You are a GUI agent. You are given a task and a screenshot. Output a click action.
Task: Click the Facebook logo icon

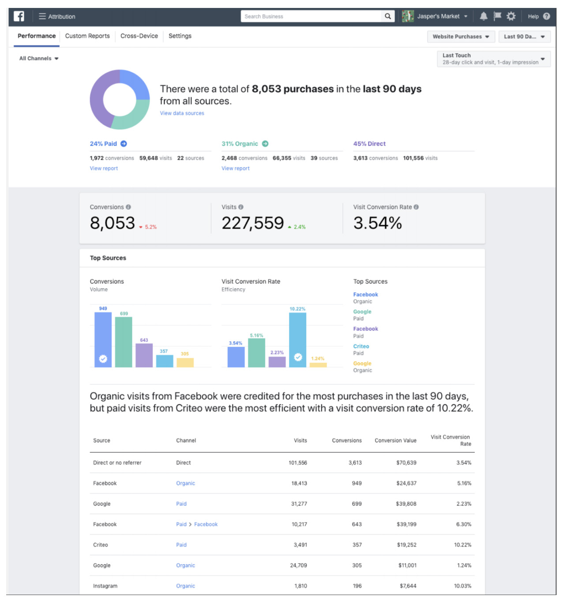tap(19, 16)
